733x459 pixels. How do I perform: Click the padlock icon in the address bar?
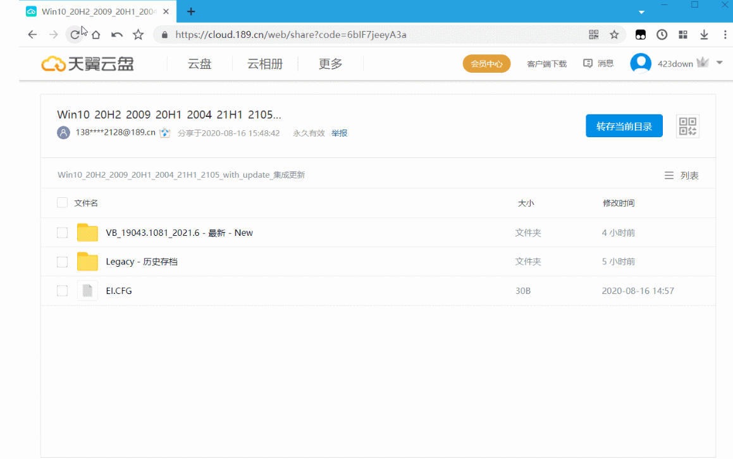(164, 35)
